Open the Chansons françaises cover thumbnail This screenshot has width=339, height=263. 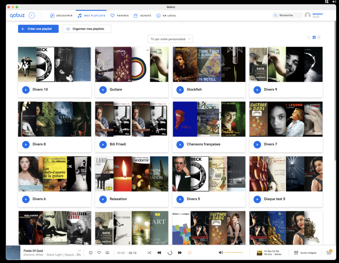(x=209, y=119)
